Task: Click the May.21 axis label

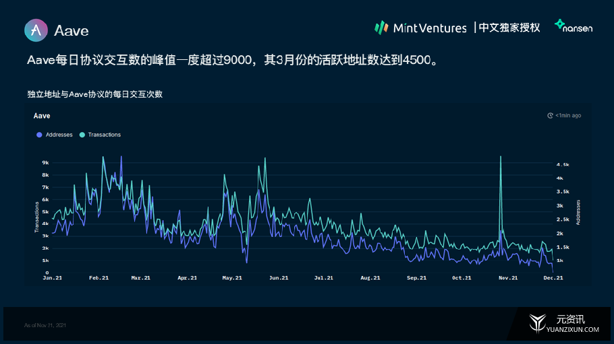Action: (x=232, y=278)
